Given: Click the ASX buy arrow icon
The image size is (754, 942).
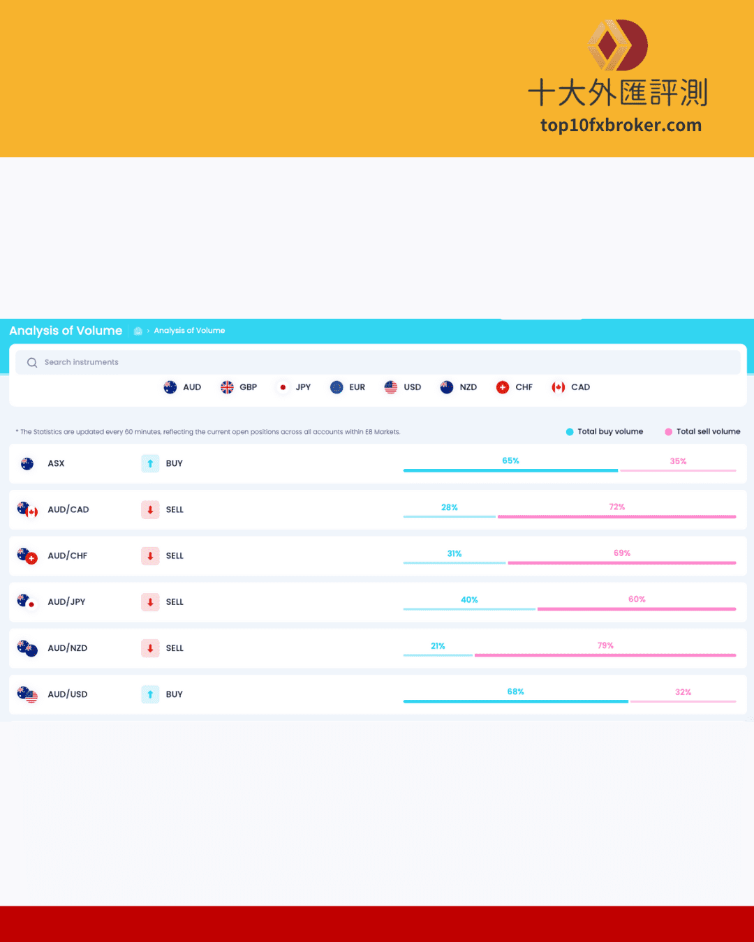Looking at the screenshot, I should click(150, 463).
